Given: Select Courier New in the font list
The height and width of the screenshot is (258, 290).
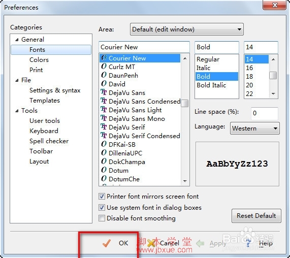Looking at the screenshot, I should (x=140, y=58).
